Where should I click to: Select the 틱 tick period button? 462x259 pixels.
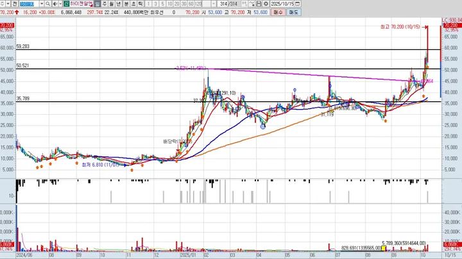click(141, 4)
